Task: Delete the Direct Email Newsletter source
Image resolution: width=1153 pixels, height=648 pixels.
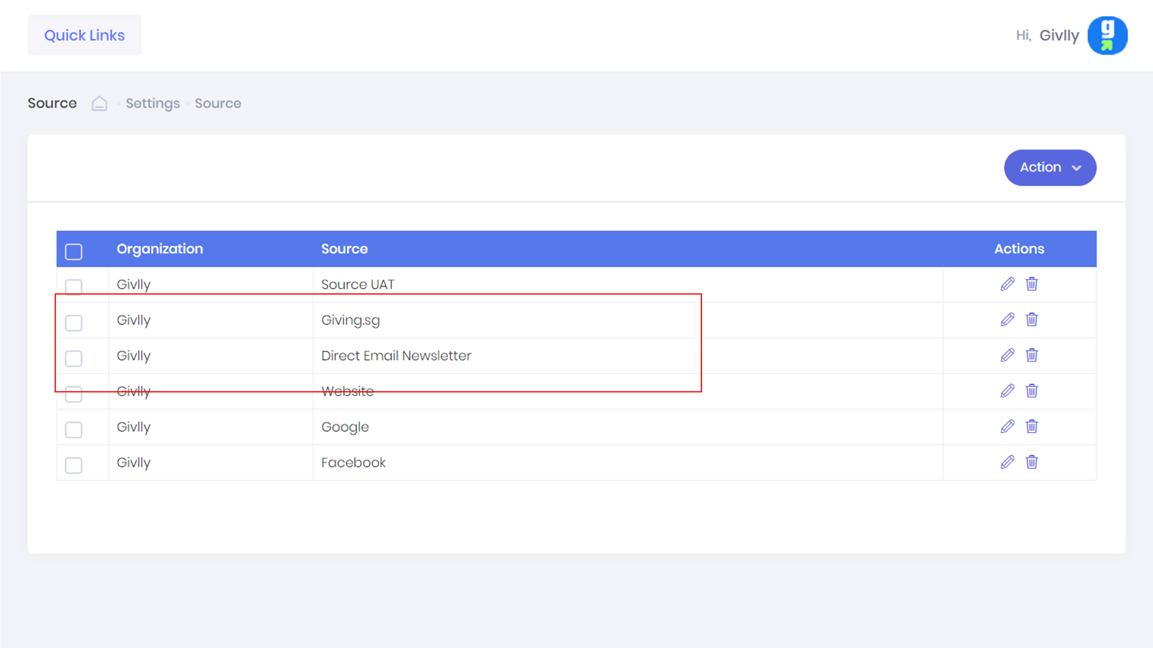Action: coord(1032,355)
